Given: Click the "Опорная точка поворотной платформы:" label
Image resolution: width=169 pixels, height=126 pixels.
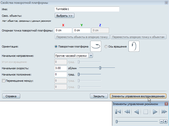Looking at the screenshot, I should (27, 30).
